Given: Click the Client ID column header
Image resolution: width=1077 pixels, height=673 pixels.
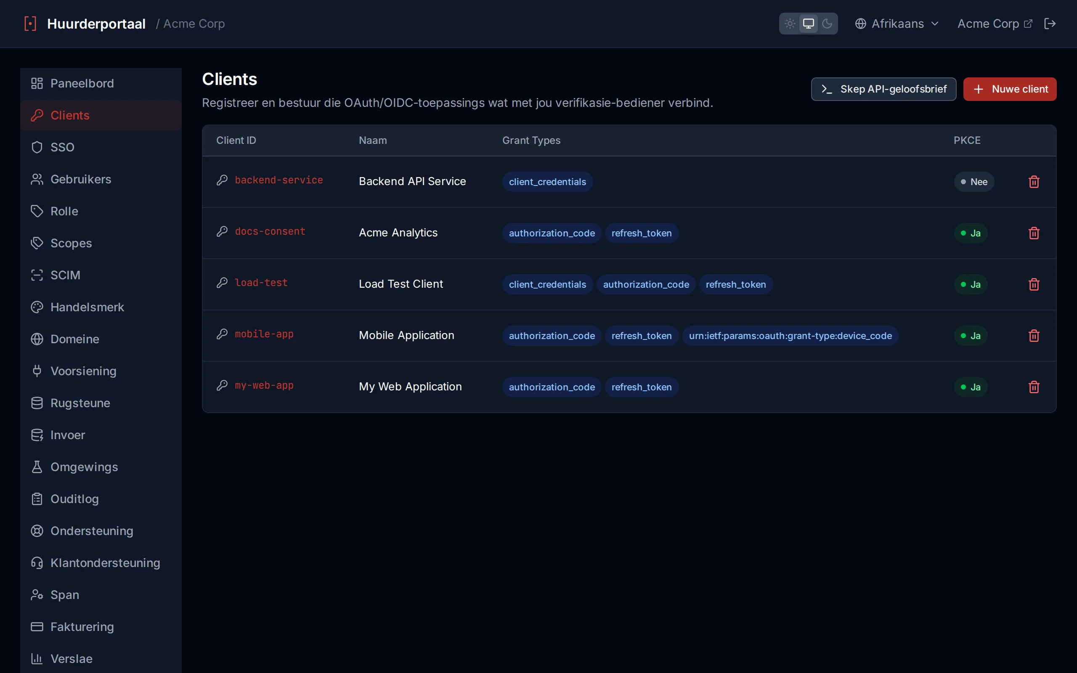Looking at the screenshot, I should [x=236, y=140].
